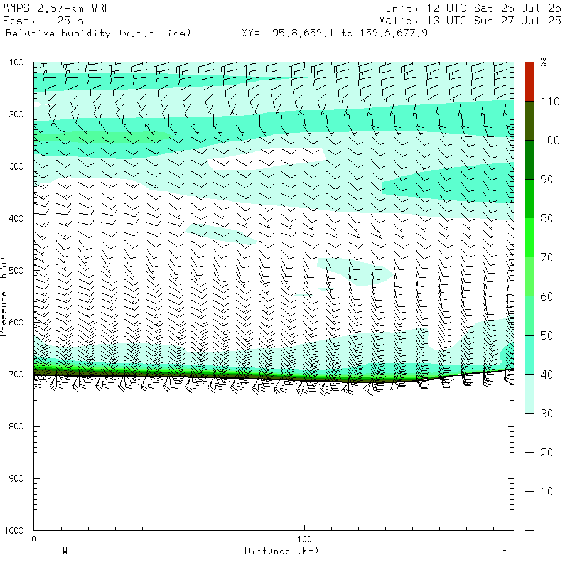Select the bright green 70-80 colorbar segment
The height and width of the screenshot is (565, 565).
(529, 237)
